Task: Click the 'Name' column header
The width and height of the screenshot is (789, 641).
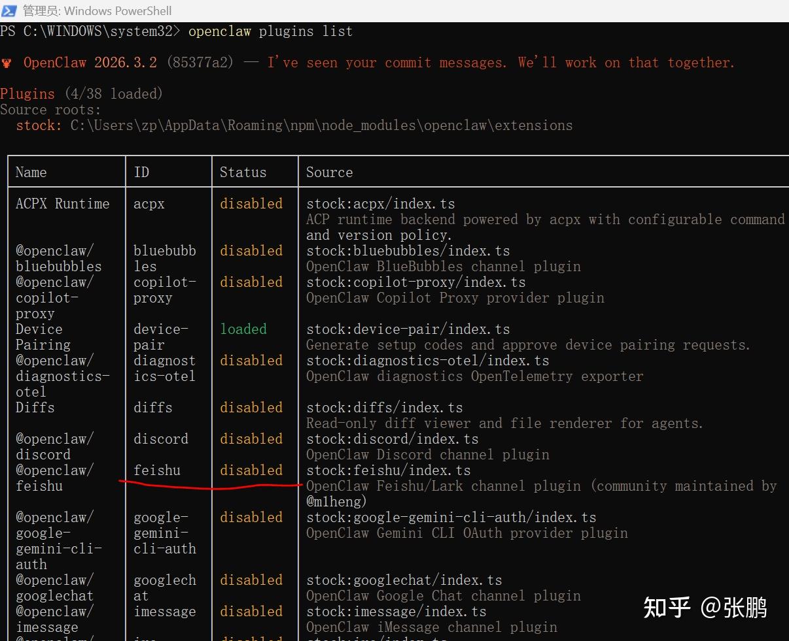Action: [x=31, y=173]
